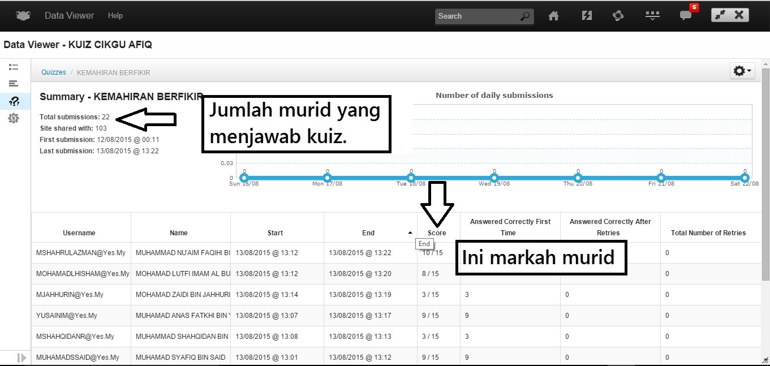Viewport: 770px width, 366px height.
Task: Open the apps grid dropdown in the top bar
Action: (x=652, y=15)
